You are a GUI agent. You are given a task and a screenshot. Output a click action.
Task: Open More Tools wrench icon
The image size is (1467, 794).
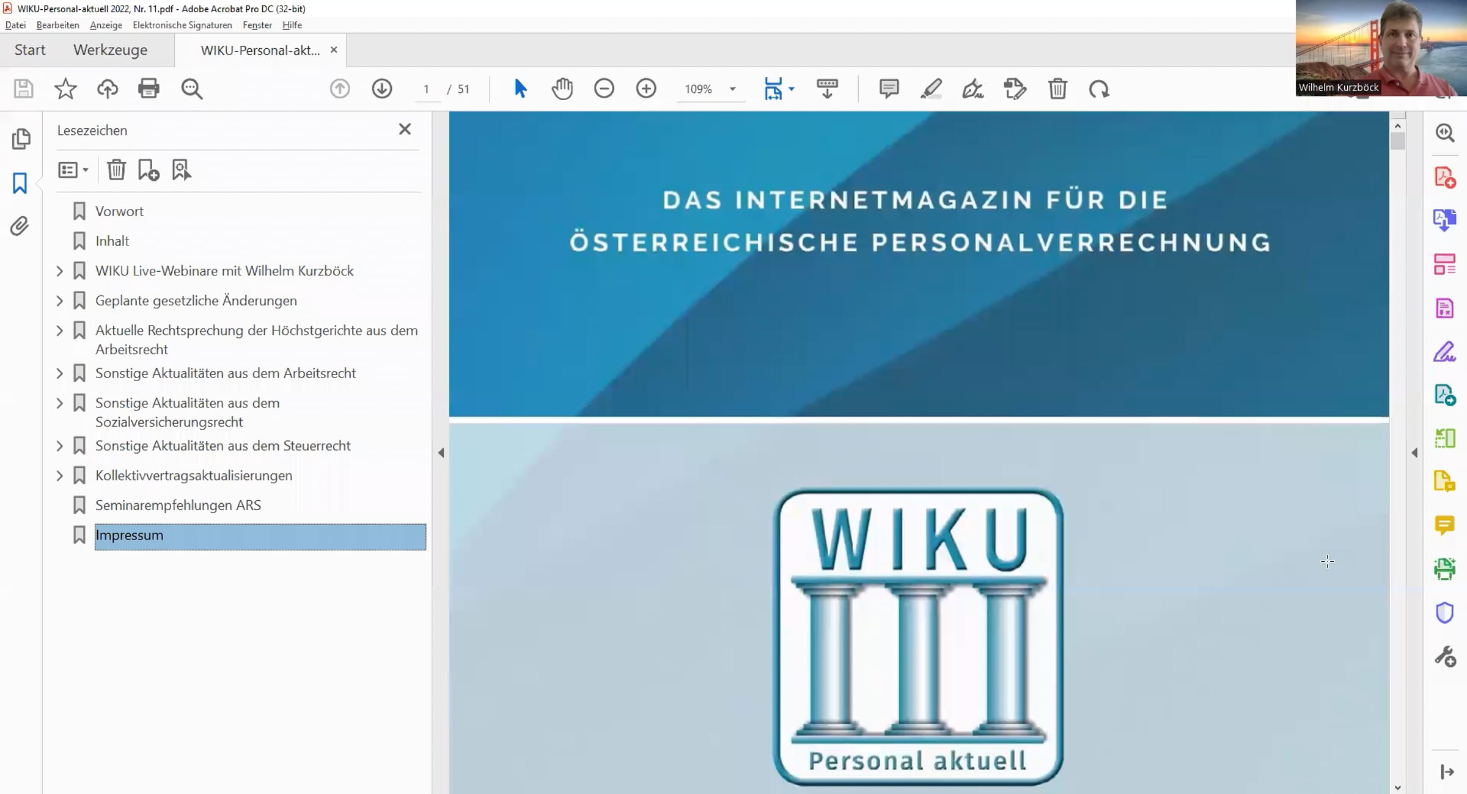pyautogui.click(x=1445, y=657)
